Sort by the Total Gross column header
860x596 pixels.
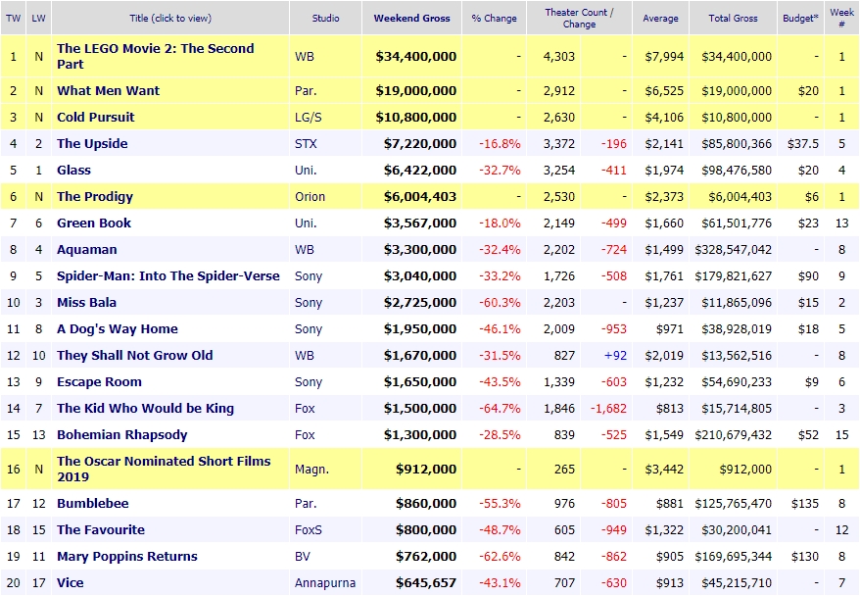(x=733, y=18)
